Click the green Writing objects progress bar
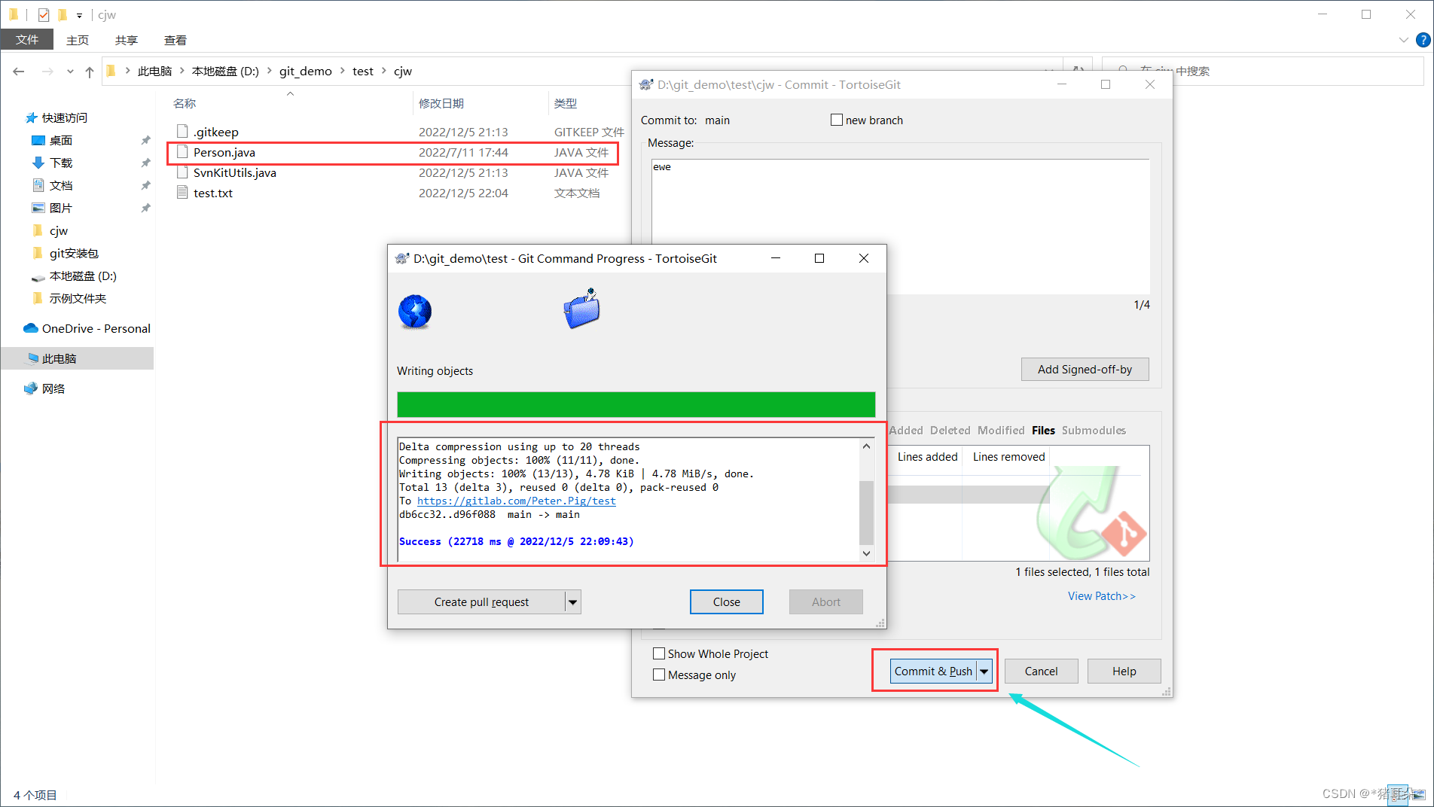The height and width of the screenshot is (807, 1434). tap(636, 404)
